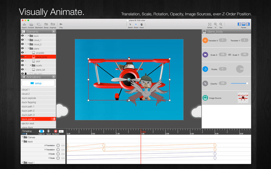Screen dimensions: 271x169
Task: Enable live record in timeline
Action: click(56, 131)
